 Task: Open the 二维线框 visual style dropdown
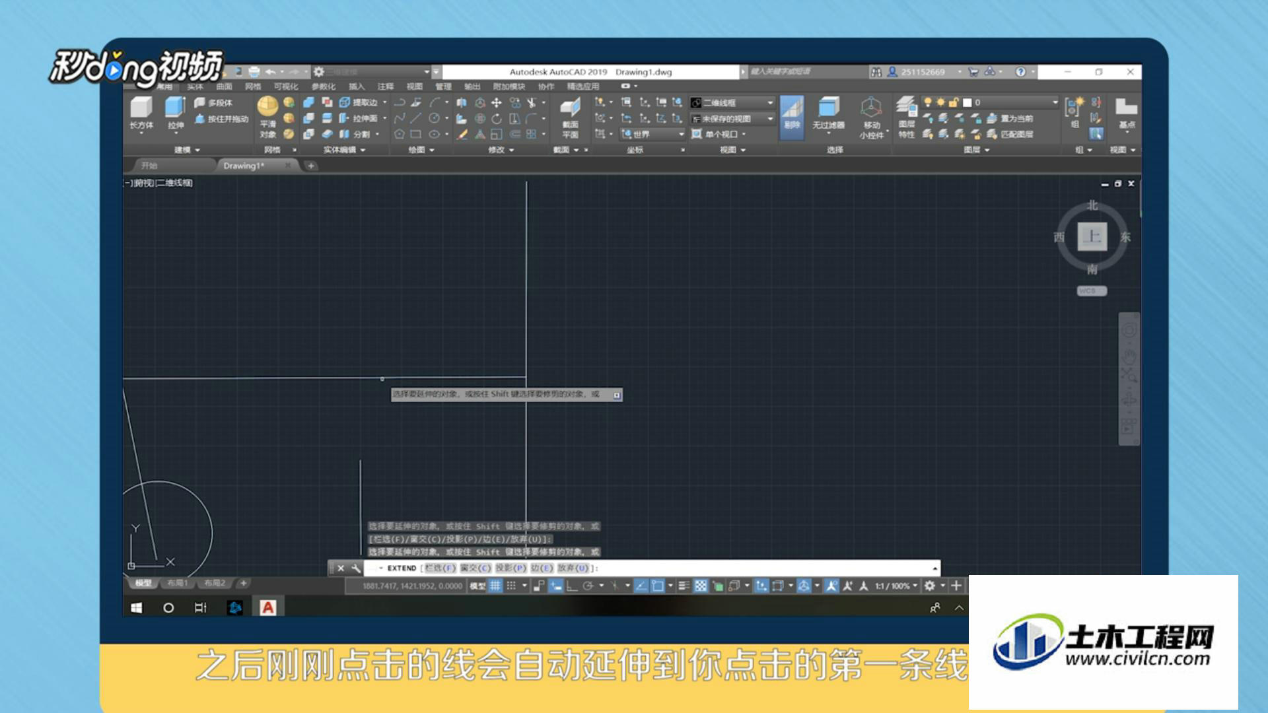click(x=732, y=102)
